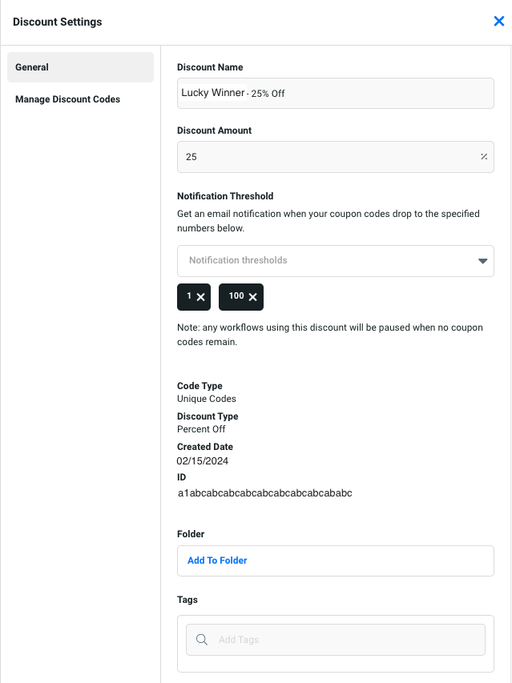The height and width of the screenshot is (683, 512).
Task: Click the magnifier icon in Tags
Action: coord(202,640)
